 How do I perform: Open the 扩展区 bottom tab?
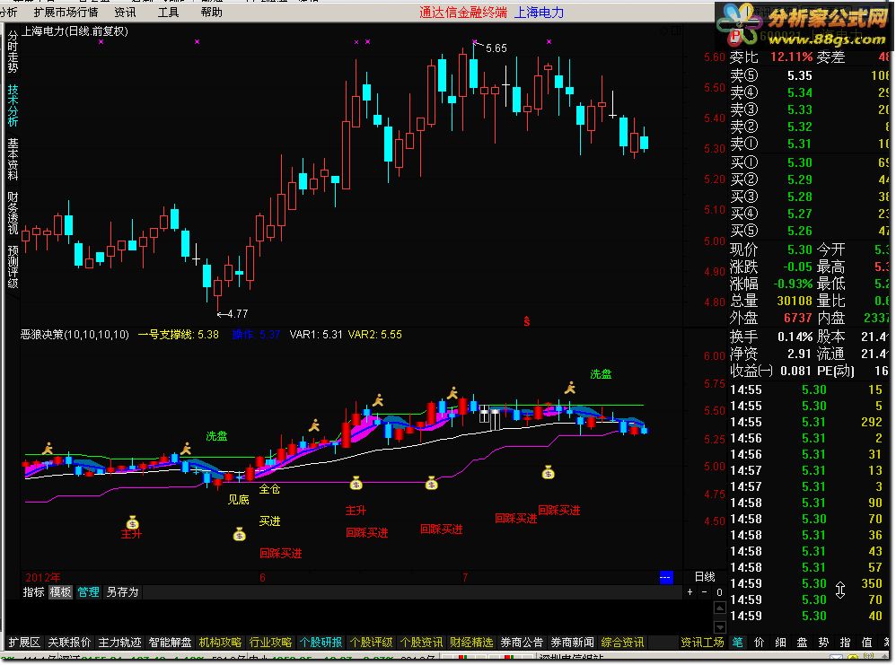pos(24,643)
